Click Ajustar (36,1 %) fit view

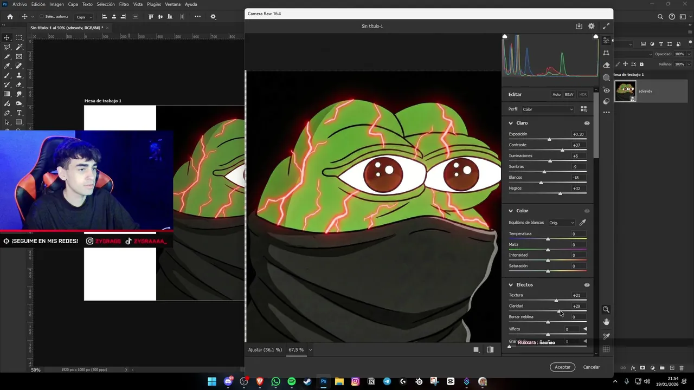click(265, 350)
